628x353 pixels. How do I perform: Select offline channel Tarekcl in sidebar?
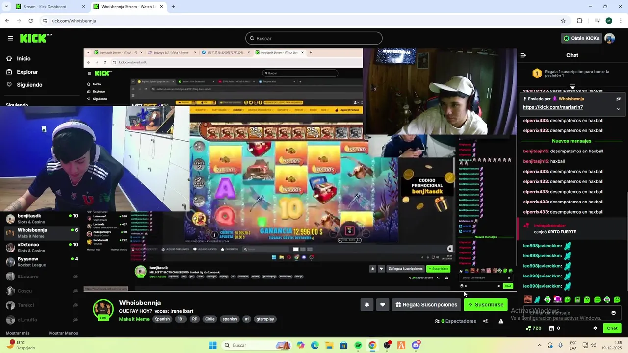42,305
